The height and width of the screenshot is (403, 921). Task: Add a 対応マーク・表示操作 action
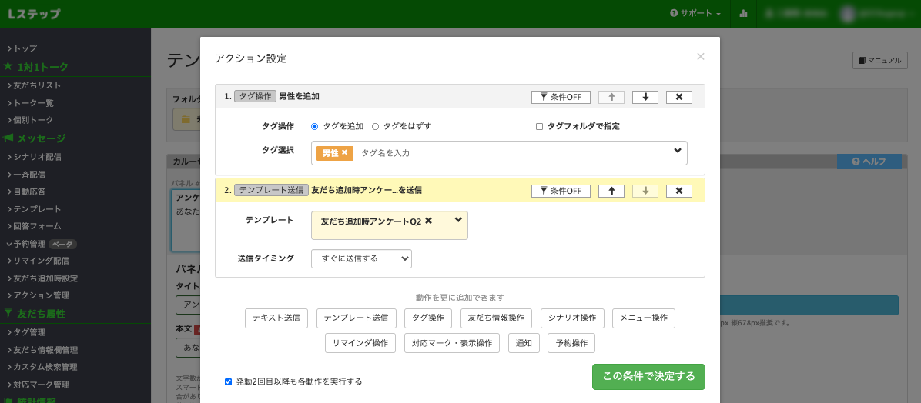point(452,343)
